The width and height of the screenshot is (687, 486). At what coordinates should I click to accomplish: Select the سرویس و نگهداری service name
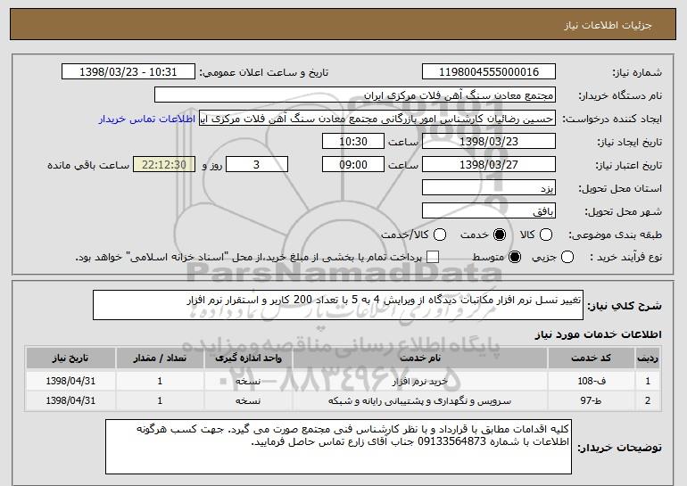pyautogui.click(x=419, y=400)
